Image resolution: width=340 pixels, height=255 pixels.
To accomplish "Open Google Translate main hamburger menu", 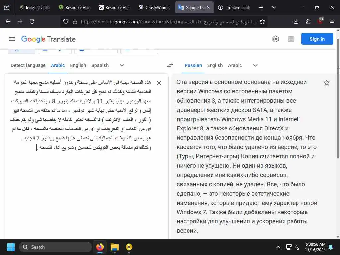I will (12, 39).
